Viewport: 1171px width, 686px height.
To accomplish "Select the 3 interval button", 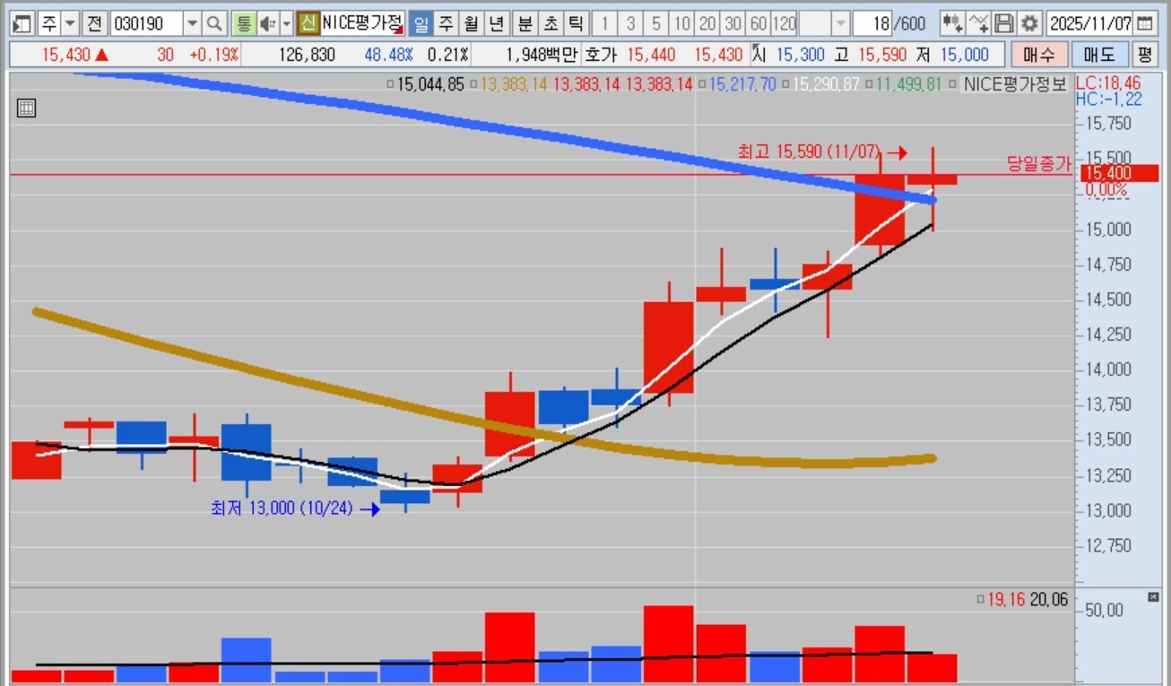I will click(x=630, y=23).
